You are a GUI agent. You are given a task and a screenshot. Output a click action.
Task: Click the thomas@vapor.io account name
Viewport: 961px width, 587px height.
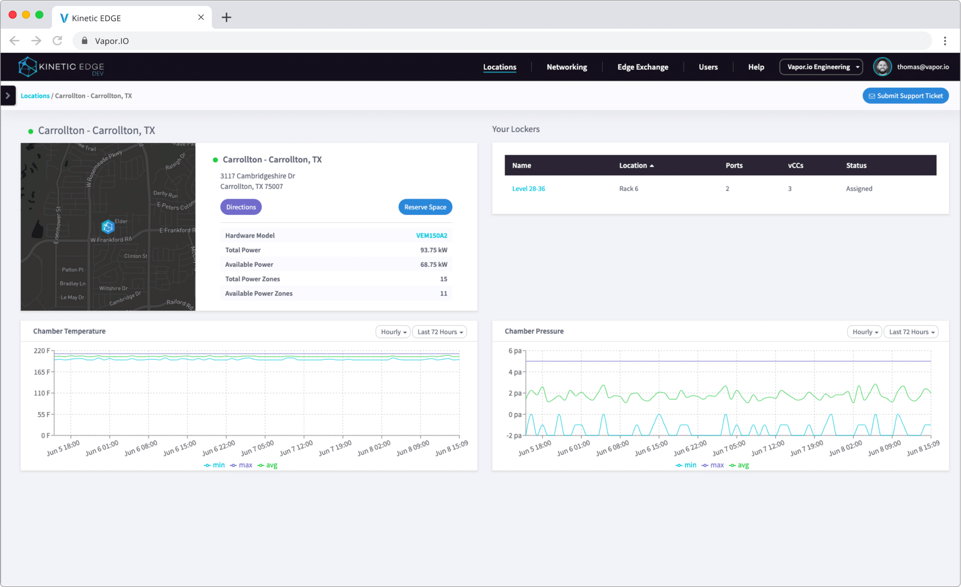pyautogui.click(x=923, y=67)
